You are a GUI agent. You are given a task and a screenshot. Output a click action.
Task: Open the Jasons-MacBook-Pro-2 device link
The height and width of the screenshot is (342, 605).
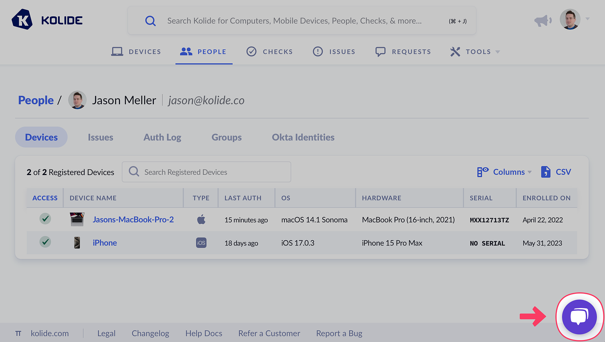(133, 219)
